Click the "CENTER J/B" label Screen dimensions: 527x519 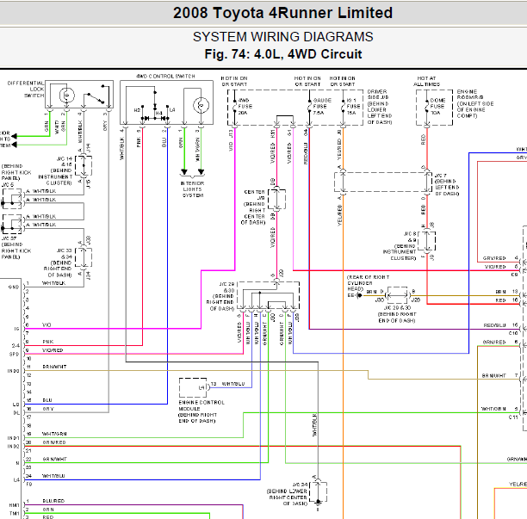pos(254,195)
